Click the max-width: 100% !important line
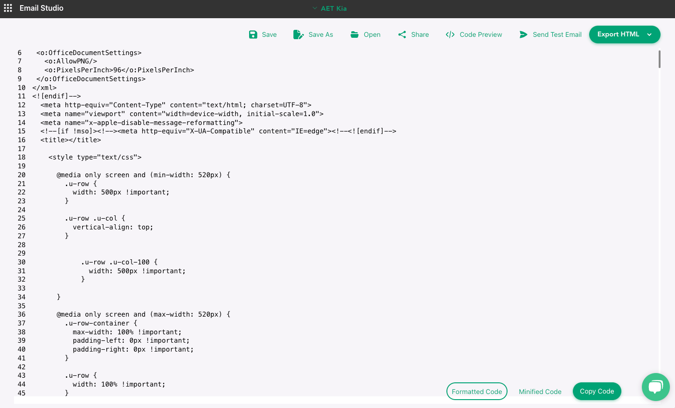The width and height of the screenshot is (675, 408). 127,332
